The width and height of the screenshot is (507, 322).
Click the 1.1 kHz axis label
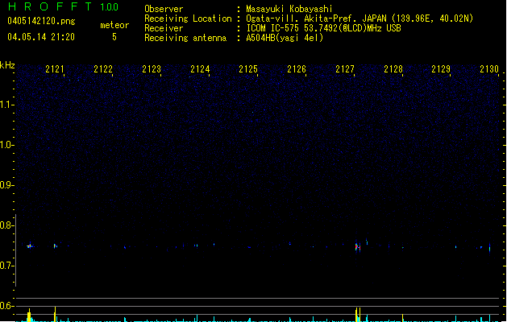(6, 105)
